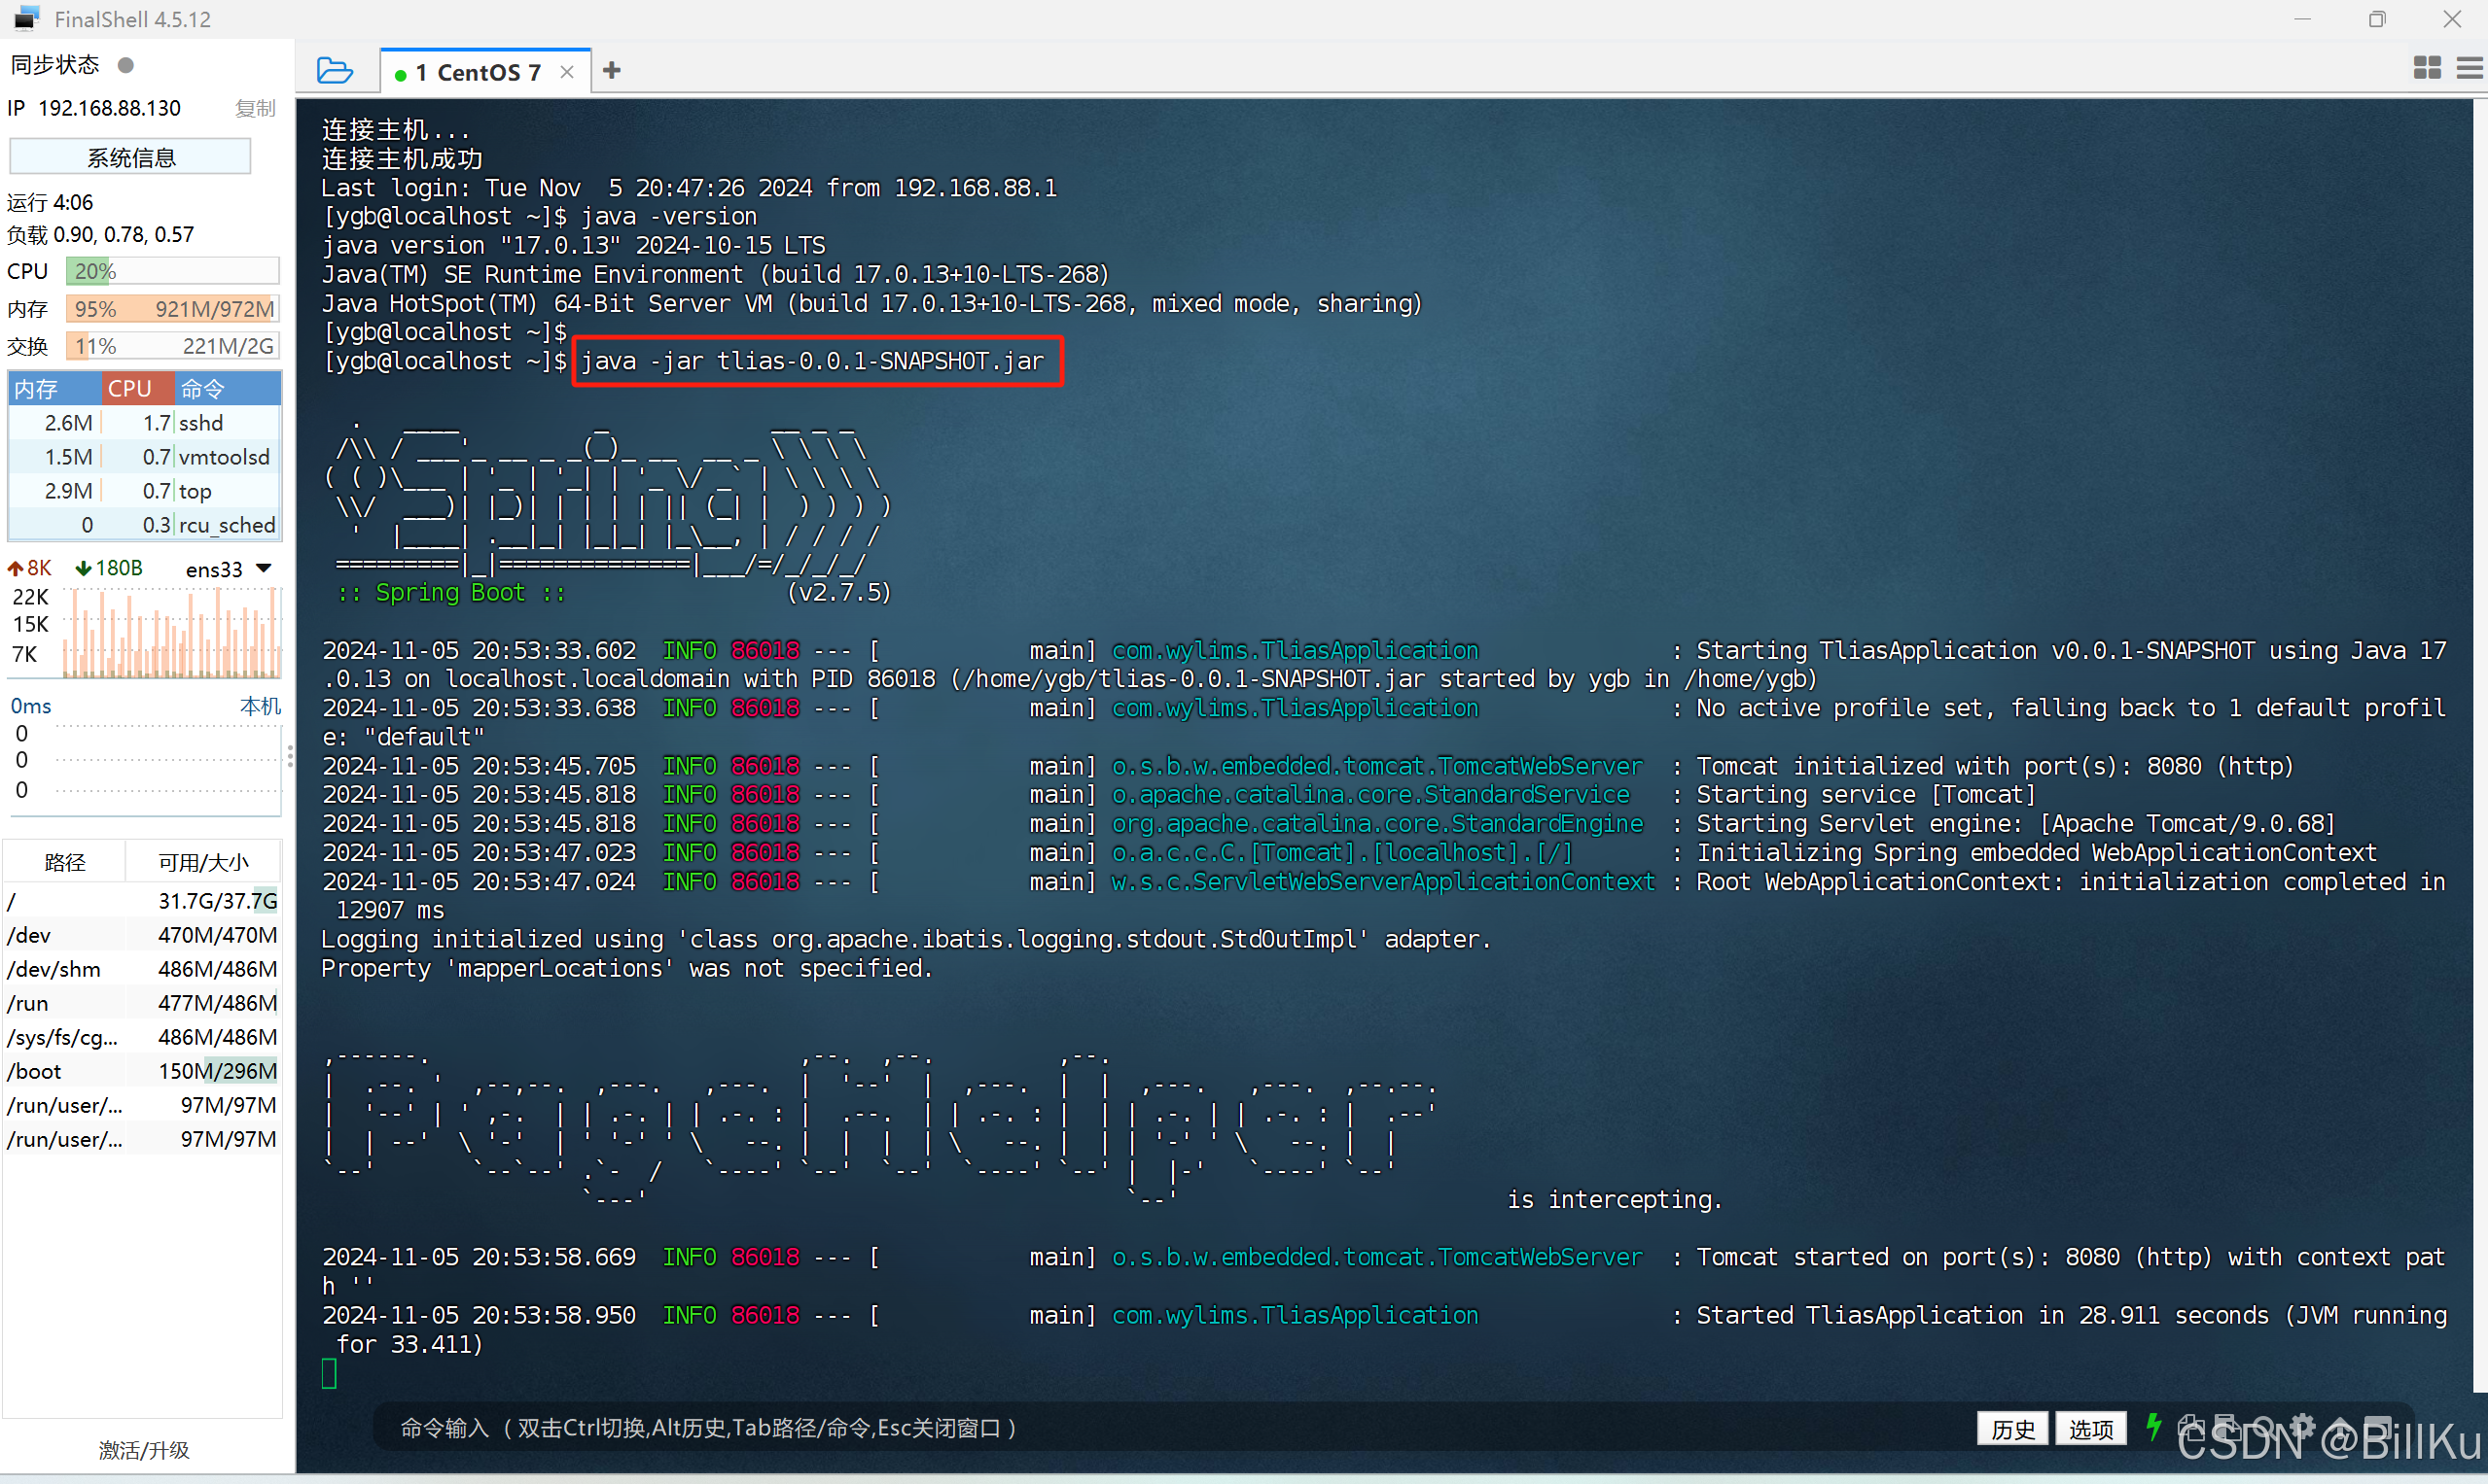Click the java -version command line
The width and height of the screenshot is (2488, 1484).
tap(541, 216)
